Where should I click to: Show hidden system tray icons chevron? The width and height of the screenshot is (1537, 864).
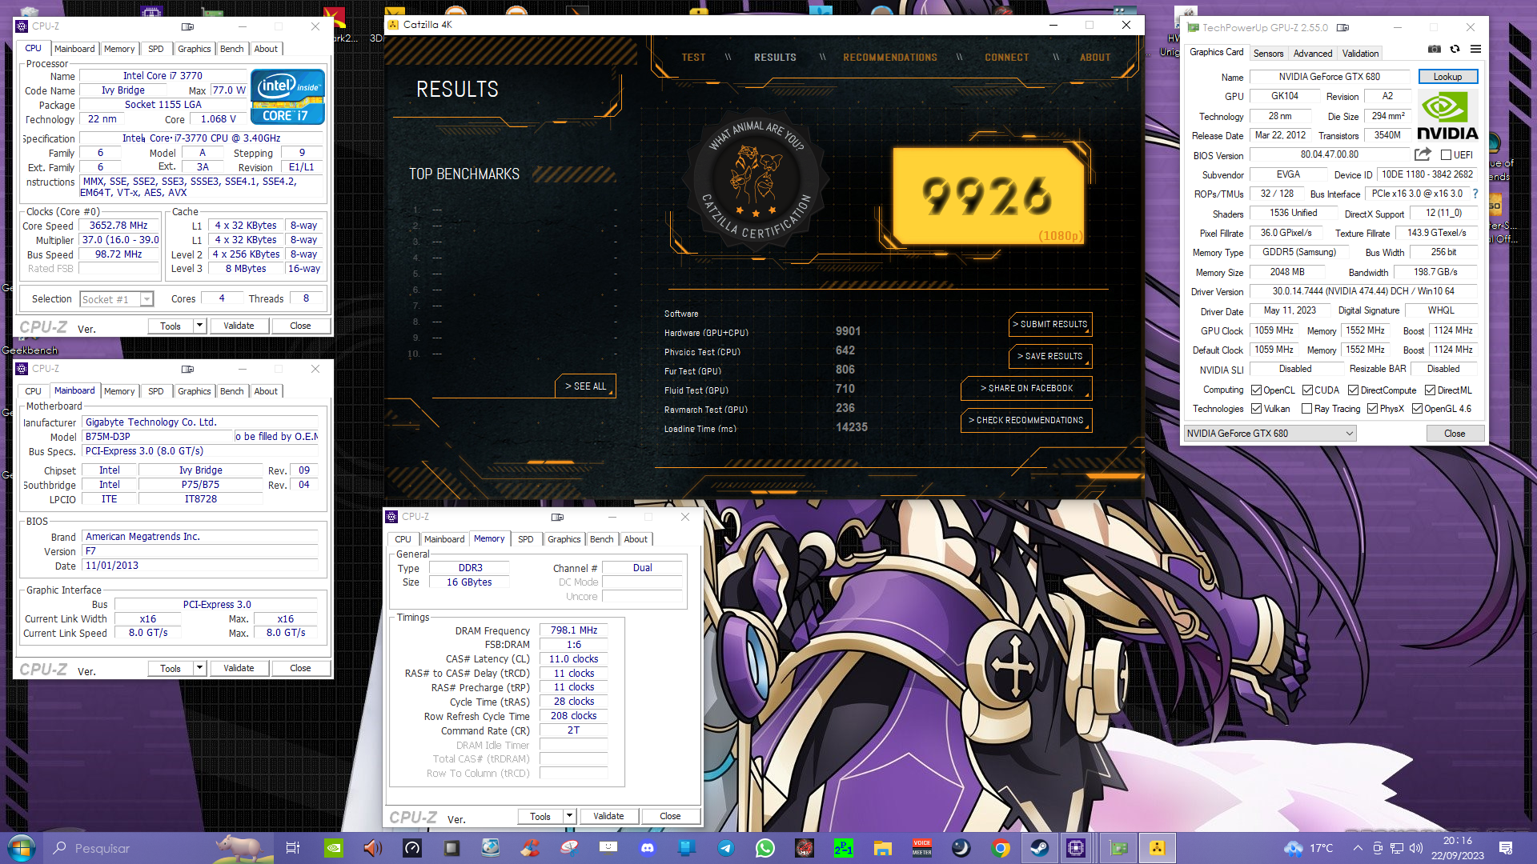pos(1358,848)
